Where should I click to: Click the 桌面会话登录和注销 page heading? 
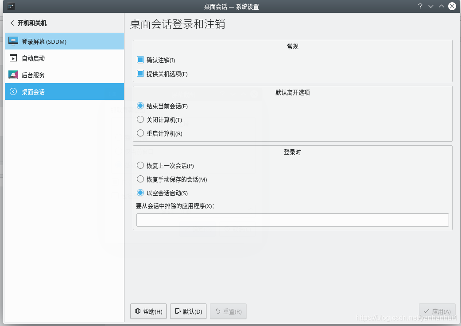point(178,24)
